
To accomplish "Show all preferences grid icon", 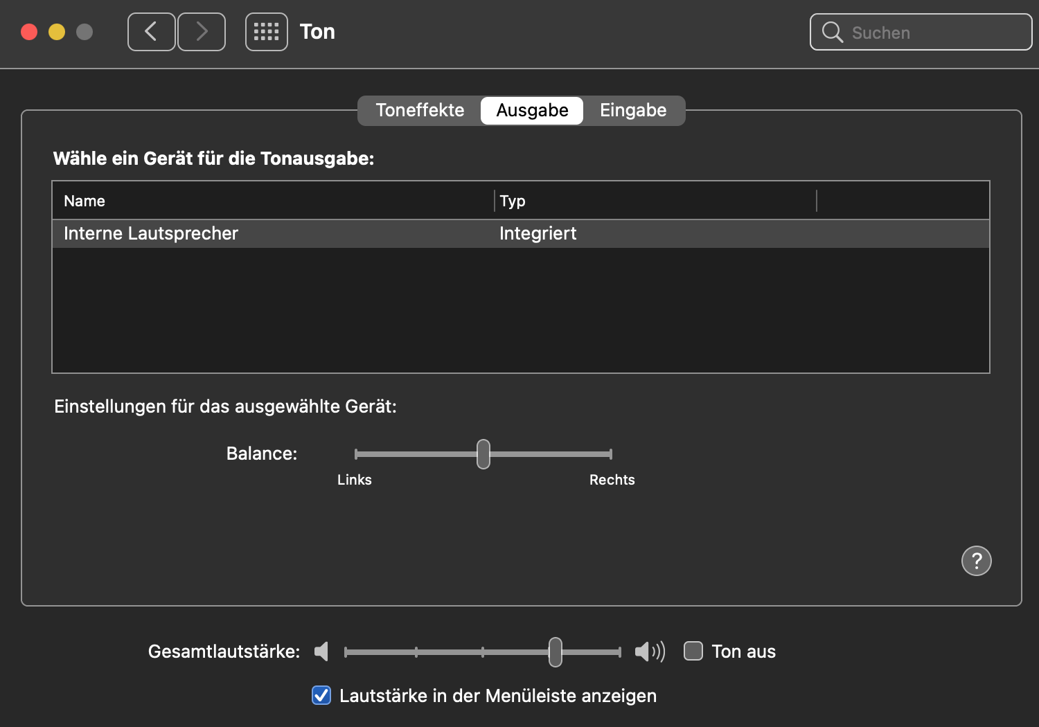I will click(x=267, y=32).
